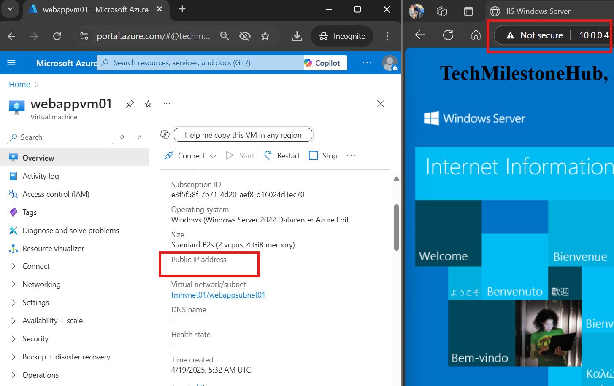This screenshot has height=386, width=614.
Task: Click the sidebar Search input field
Action: pos(60,137)
